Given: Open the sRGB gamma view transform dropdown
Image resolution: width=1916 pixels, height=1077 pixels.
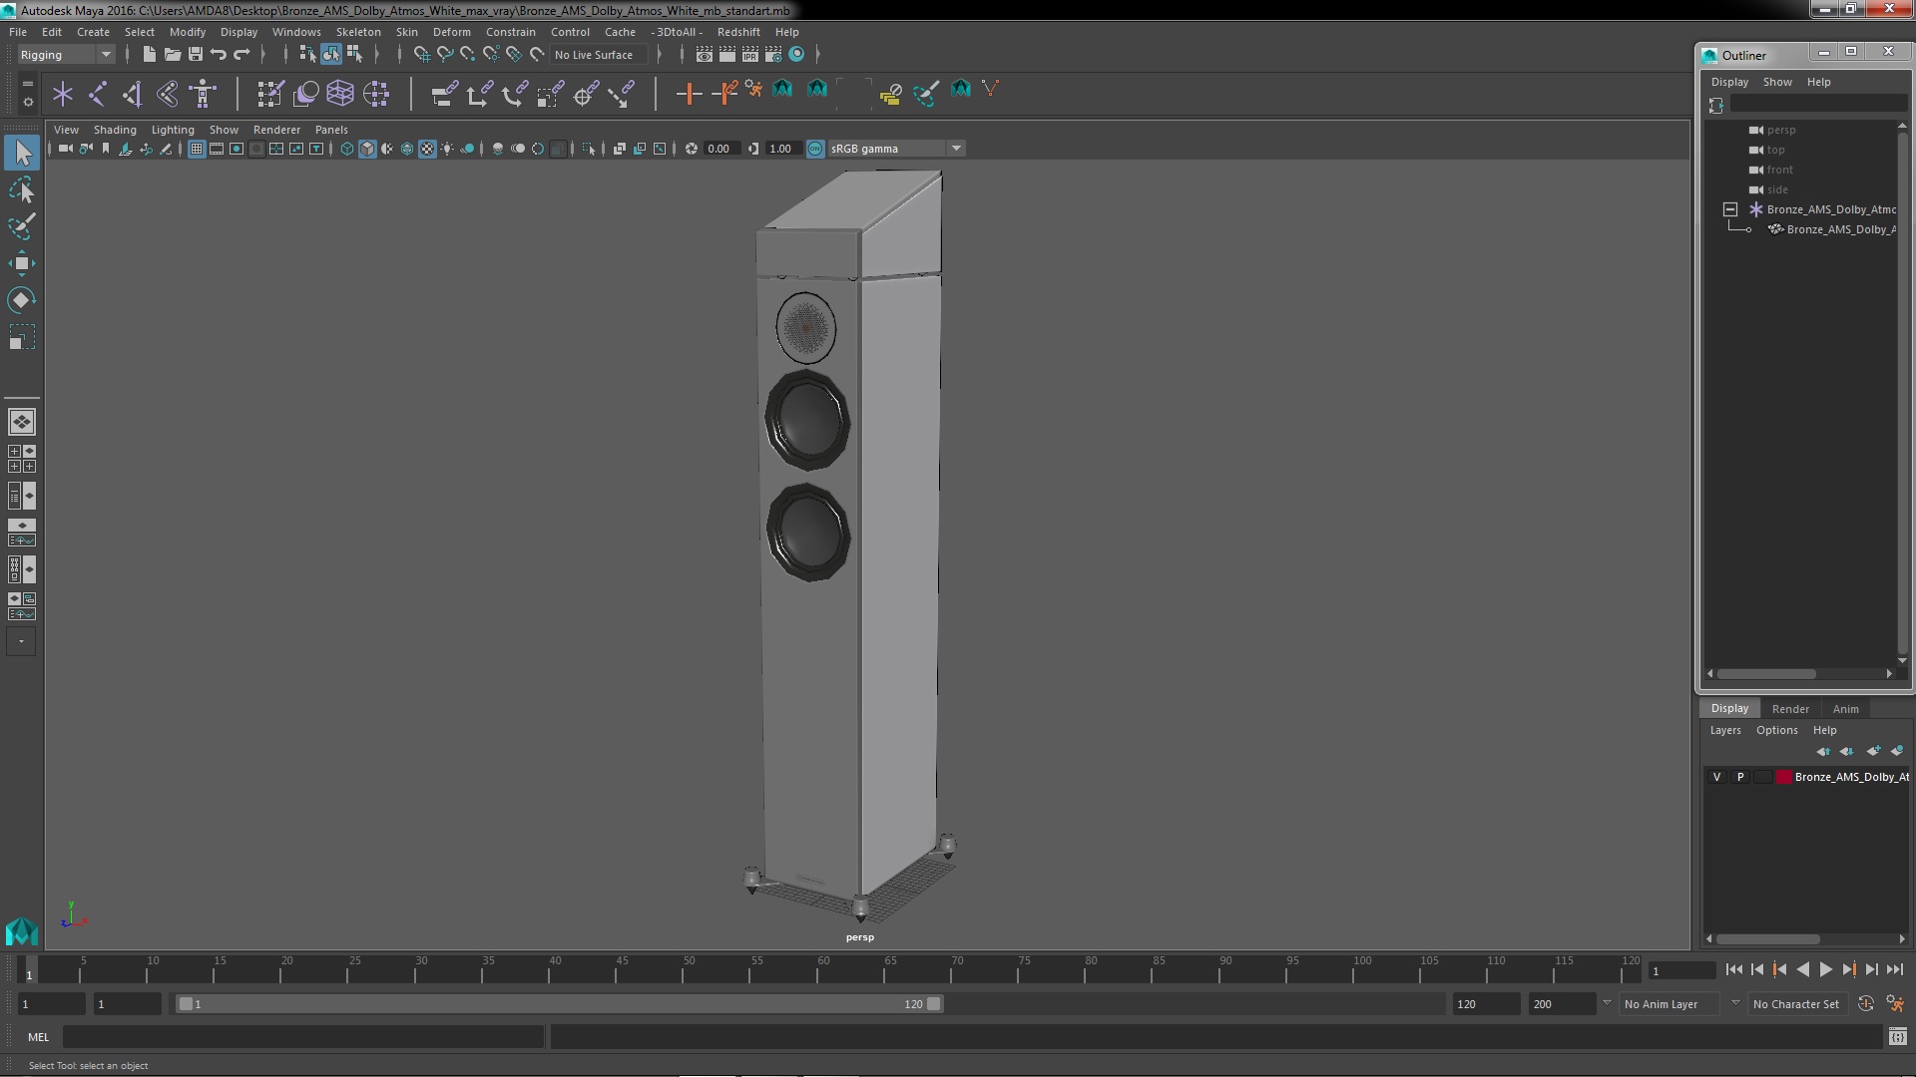Looking at the screenshot, I should point(956,149).
